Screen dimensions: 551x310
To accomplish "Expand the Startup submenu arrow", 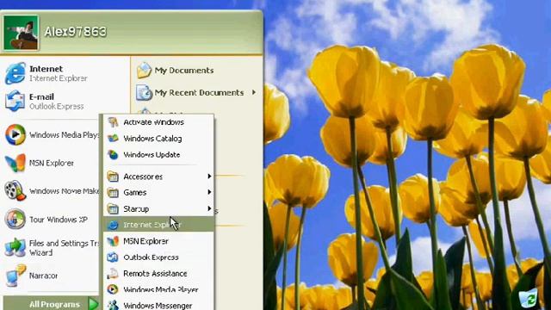I will (x=209, y=208).
